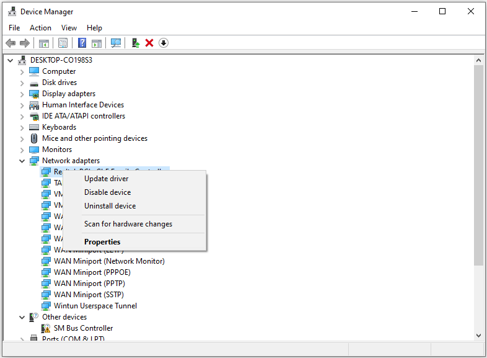Expand the Computer category
Screen dimensions: 487x358
[22, 72]
